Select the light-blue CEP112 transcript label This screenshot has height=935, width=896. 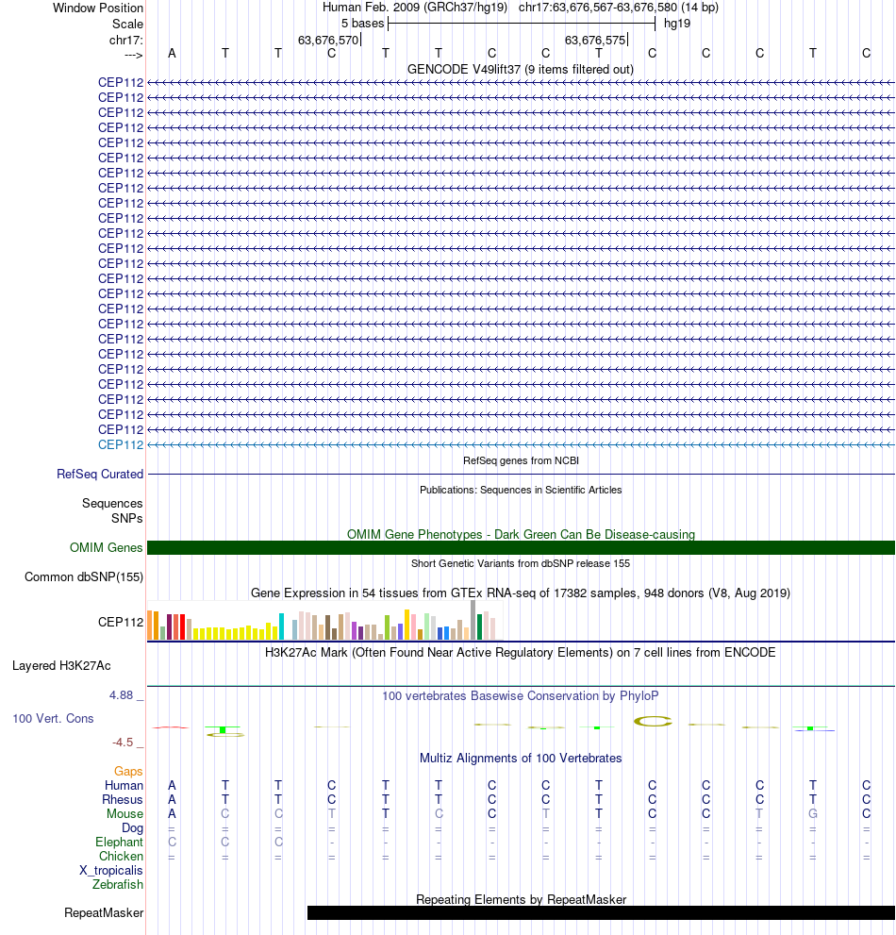coord(121,444)
